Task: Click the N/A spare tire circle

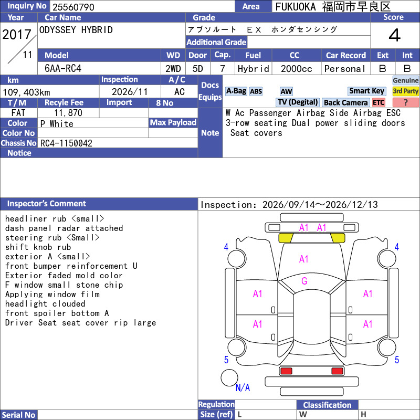Action: 229,378
